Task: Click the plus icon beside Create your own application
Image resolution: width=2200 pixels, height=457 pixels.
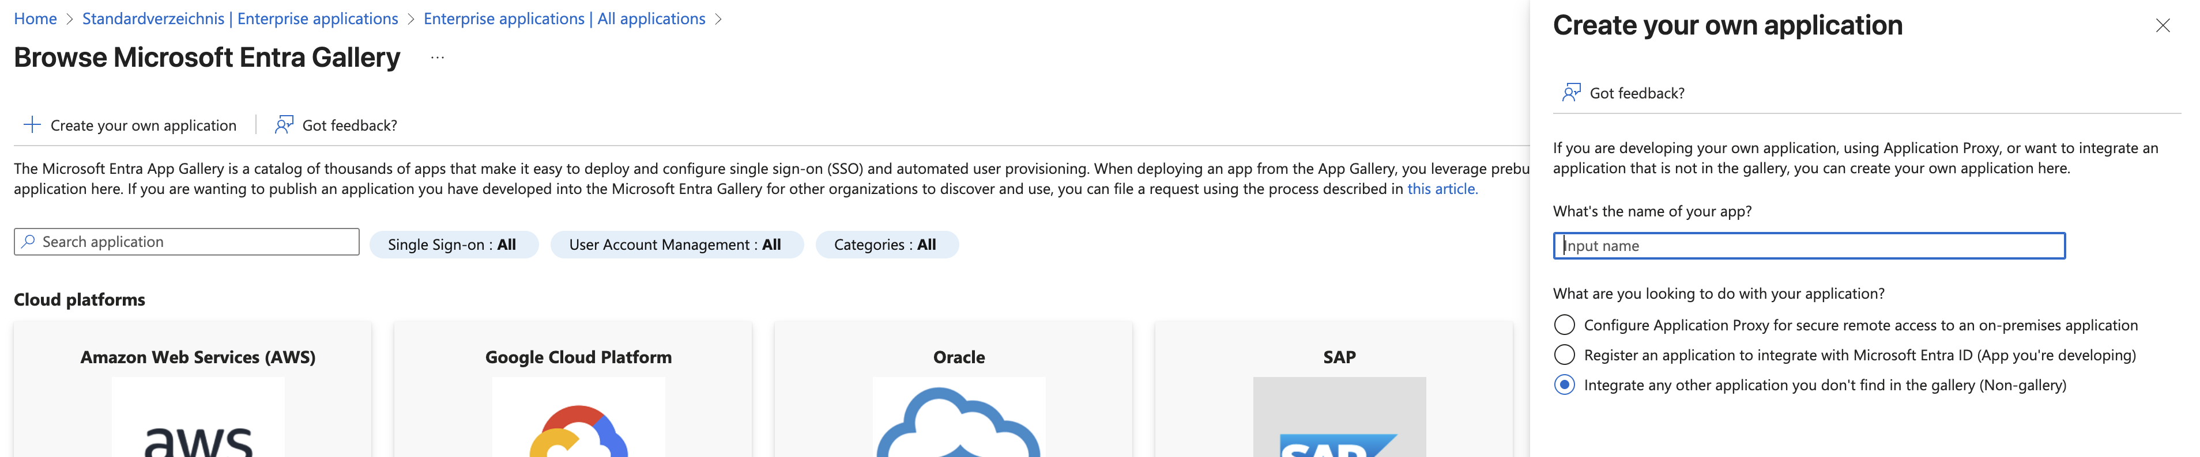Action: (32, 125)
